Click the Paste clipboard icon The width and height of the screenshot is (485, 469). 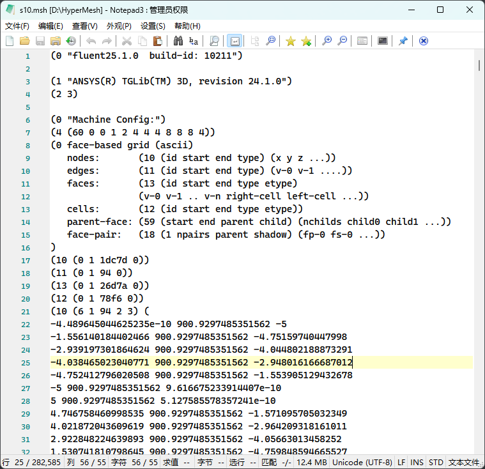pos(157,41)
